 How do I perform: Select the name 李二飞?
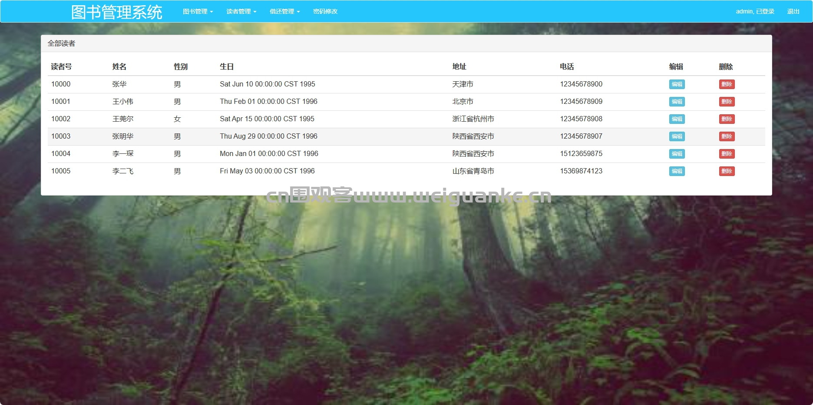pyautogui.click(x=123, y=171)
